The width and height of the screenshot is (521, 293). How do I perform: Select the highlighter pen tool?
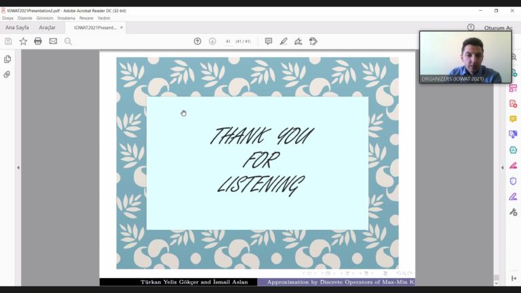coord(284,41)
